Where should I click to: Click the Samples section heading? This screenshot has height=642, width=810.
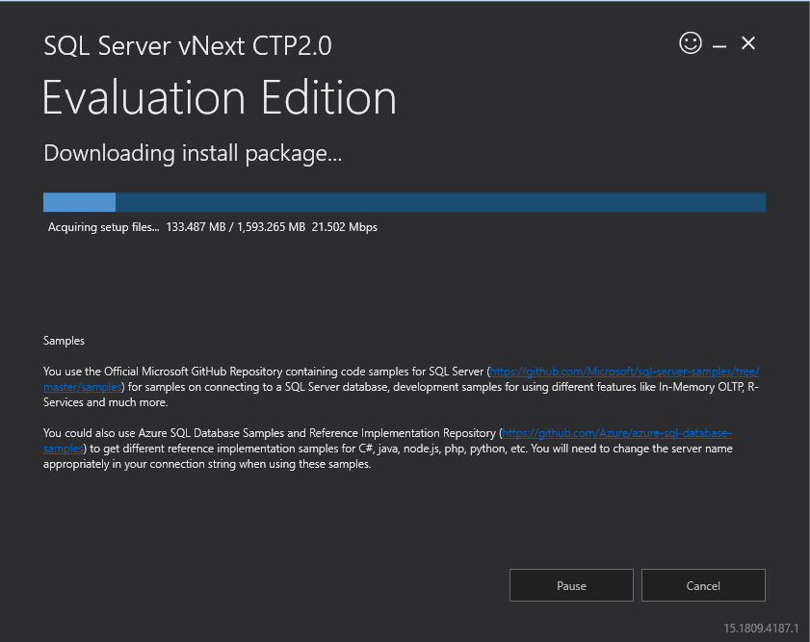pyautogui.click(x=64, y=341)
